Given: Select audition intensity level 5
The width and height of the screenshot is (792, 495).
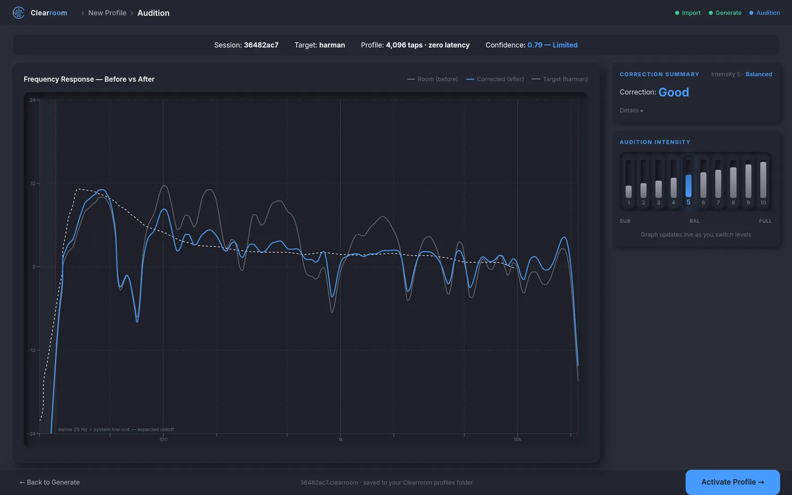Looking at the screenshot, I should (x=688, y=180).
